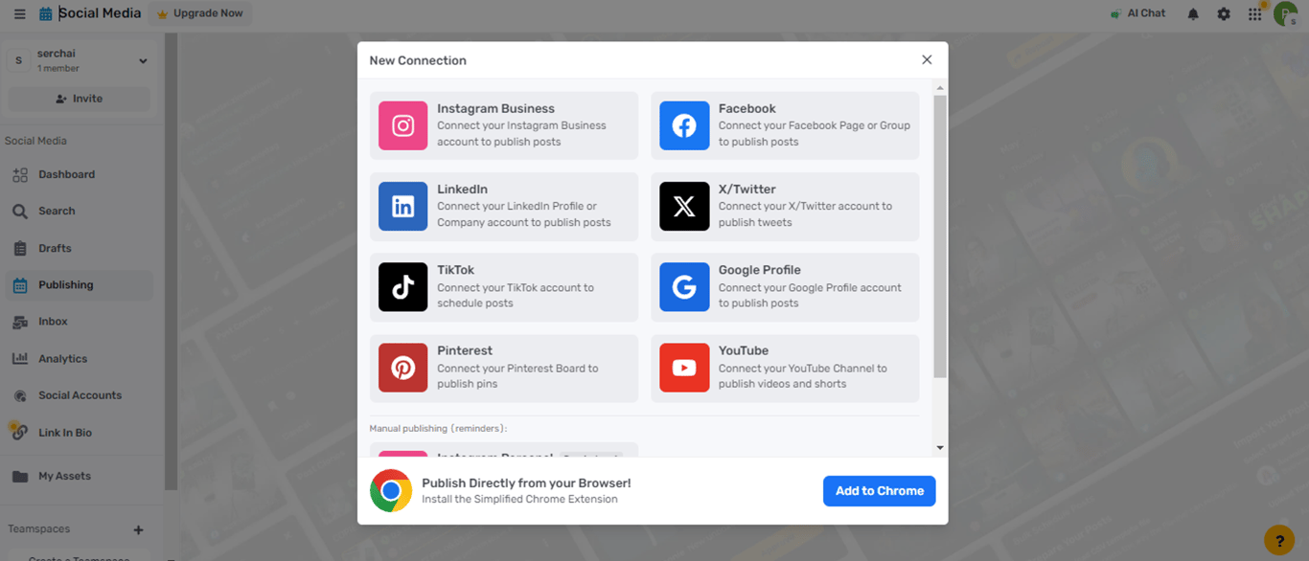
Task: Click the user profile avatar
Action: click(1285, 13)
